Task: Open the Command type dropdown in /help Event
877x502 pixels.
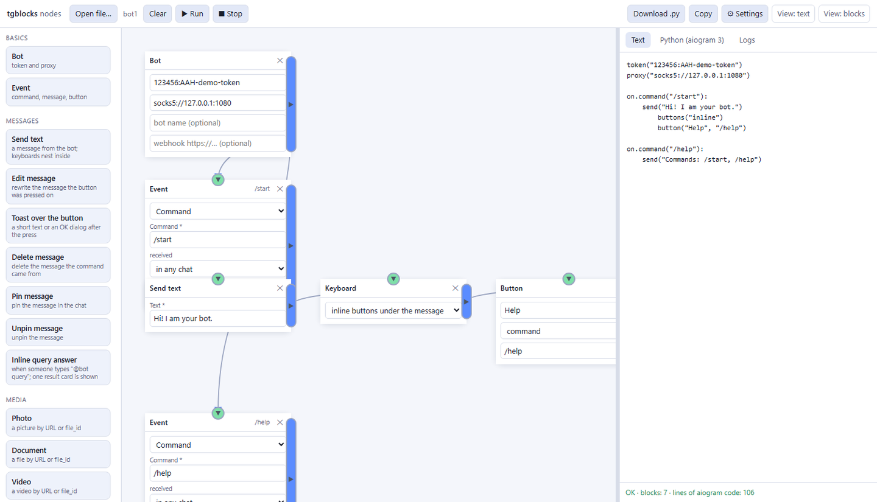Action: click(218, 445)
